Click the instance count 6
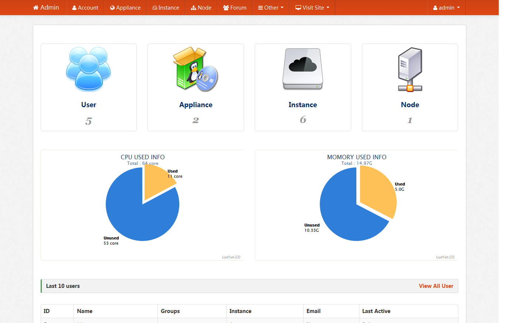The image size is (505, 323). click(303, 120)
